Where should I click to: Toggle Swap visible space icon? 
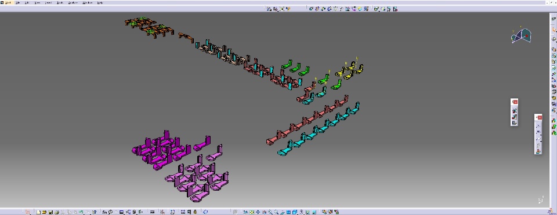pyautogui.click(x=314, y=212)
